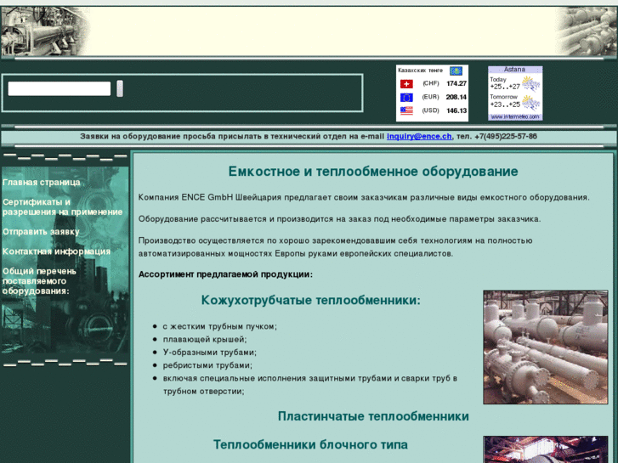The width and height of the screenshot is (618, 463).
Task: Click tomorrow's weather icon in Astana widget
Action: click(531, 103)
